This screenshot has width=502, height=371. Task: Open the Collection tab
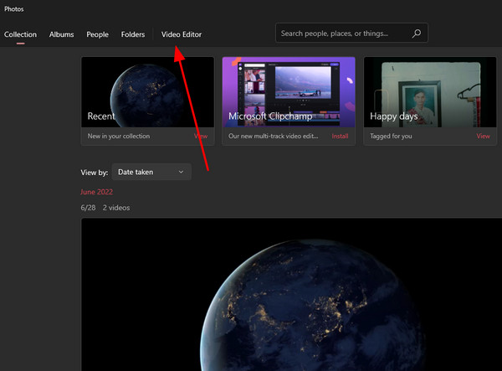click(20, 34)
